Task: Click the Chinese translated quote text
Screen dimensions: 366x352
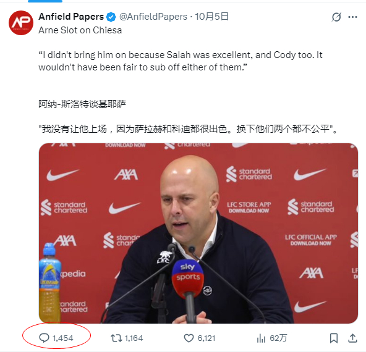Action: click(188, 129)
